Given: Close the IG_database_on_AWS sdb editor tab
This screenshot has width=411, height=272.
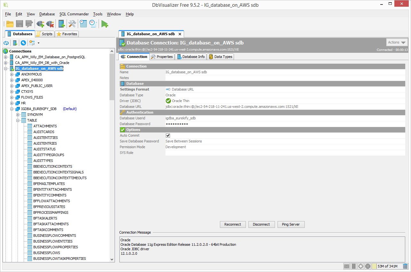Looking at the screenshot, I should (180, 34).
